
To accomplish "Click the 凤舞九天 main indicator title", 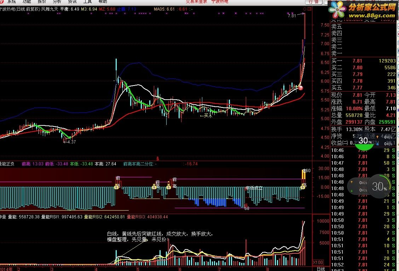I will (x=50, y=9).
